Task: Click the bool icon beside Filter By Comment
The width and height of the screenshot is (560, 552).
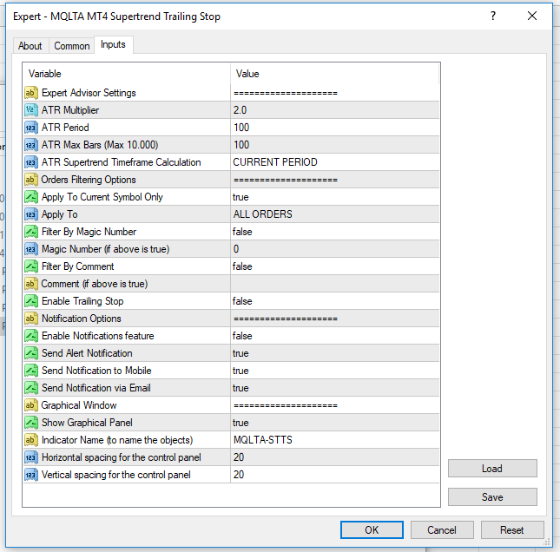Action: point(31,266)
